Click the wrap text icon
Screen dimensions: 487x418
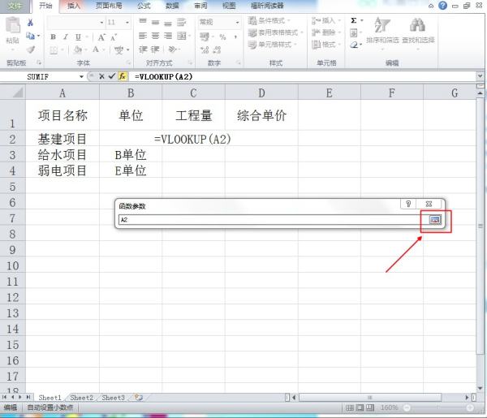(x=181, y=23)
